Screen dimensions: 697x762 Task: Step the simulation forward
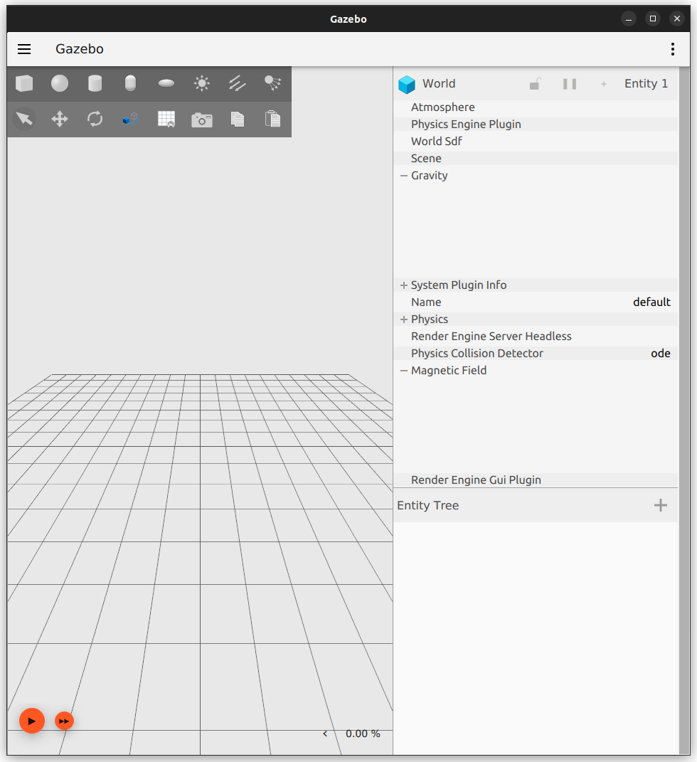pos(64,721)
